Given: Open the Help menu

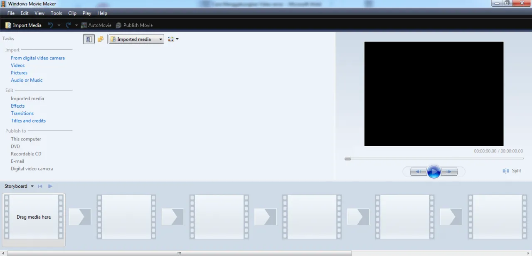Looking at the screenshot, I should click(102, 13).
